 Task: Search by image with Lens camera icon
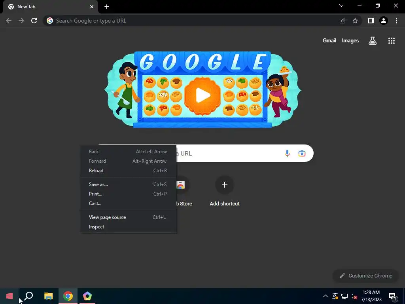tap(302, 153)
